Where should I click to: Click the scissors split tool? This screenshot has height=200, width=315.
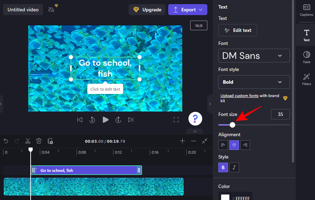tap(28, 141)
